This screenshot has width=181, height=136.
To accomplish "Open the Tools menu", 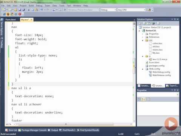I will coord(62,6).
